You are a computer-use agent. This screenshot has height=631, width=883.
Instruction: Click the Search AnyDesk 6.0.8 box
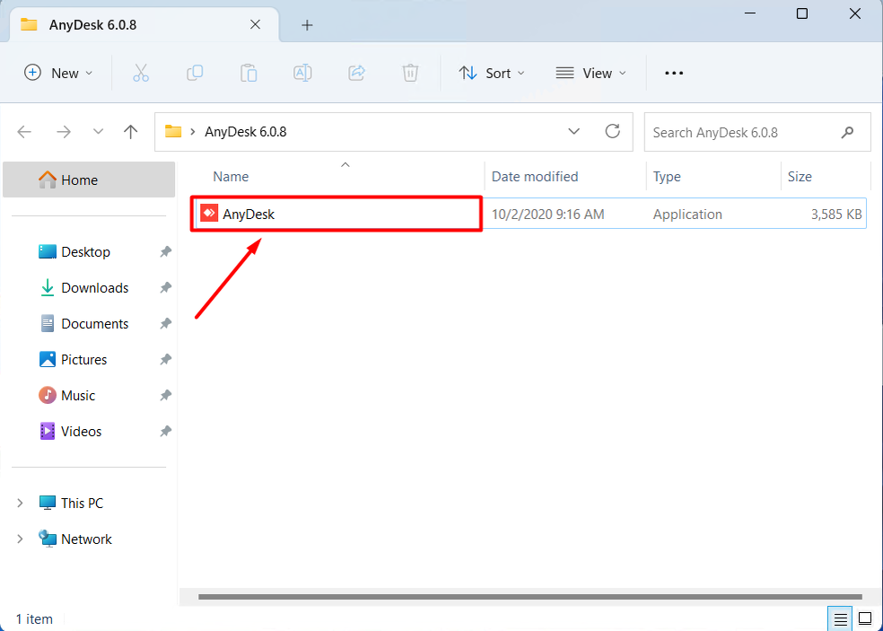coord(757,132)
